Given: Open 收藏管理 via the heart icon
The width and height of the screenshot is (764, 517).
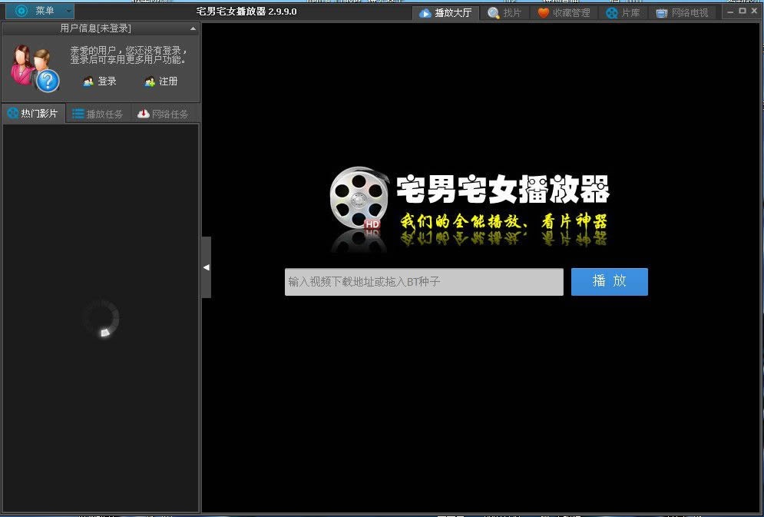Looking at the screenshot, I should tap(544, 12).
